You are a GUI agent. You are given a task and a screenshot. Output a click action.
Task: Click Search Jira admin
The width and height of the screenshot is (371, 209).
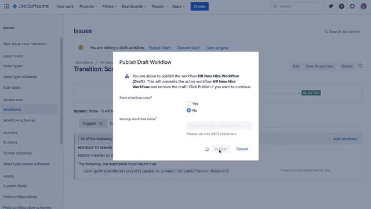point(342,31)
